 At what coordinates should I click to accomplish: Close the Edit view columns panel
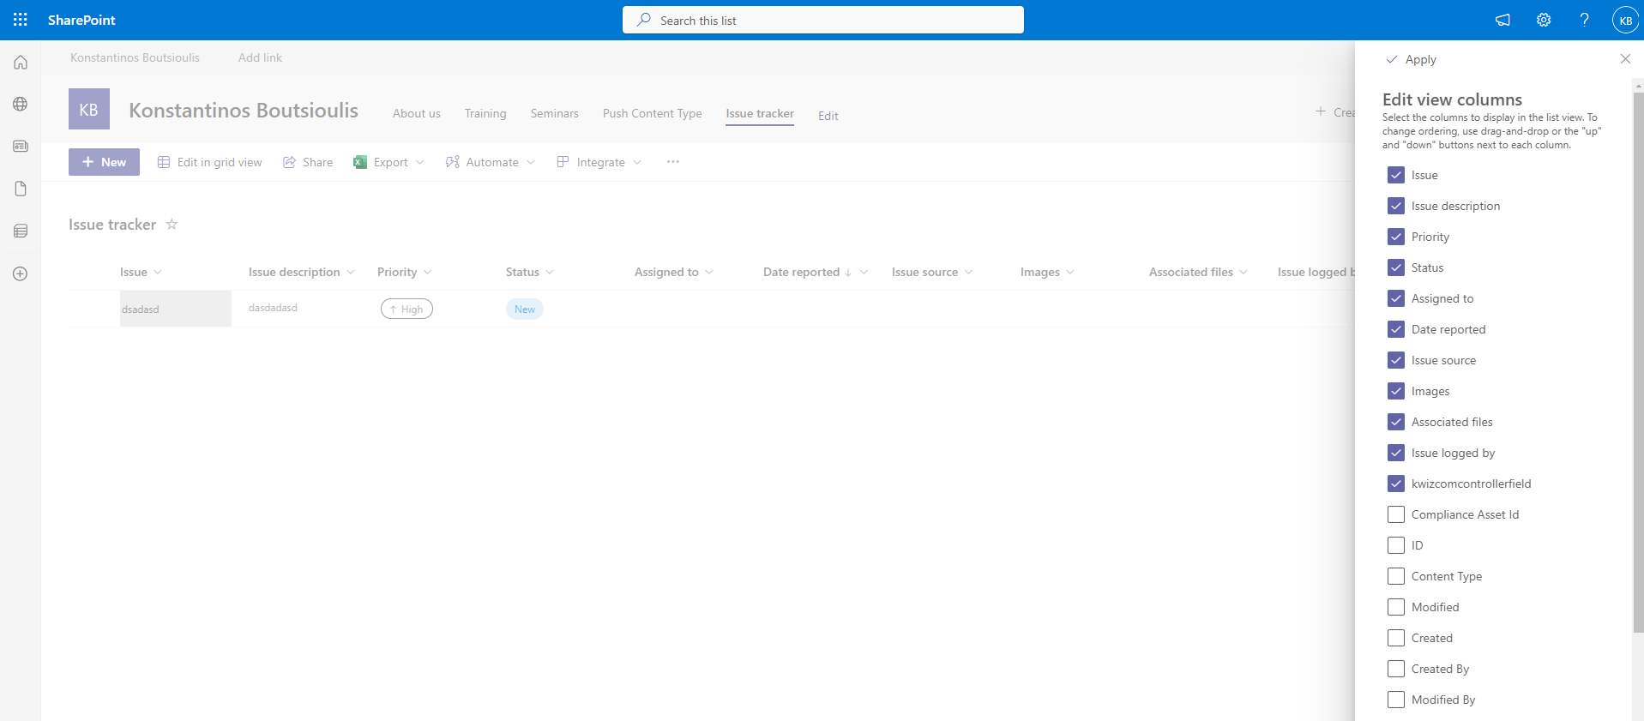(1625, 59)
